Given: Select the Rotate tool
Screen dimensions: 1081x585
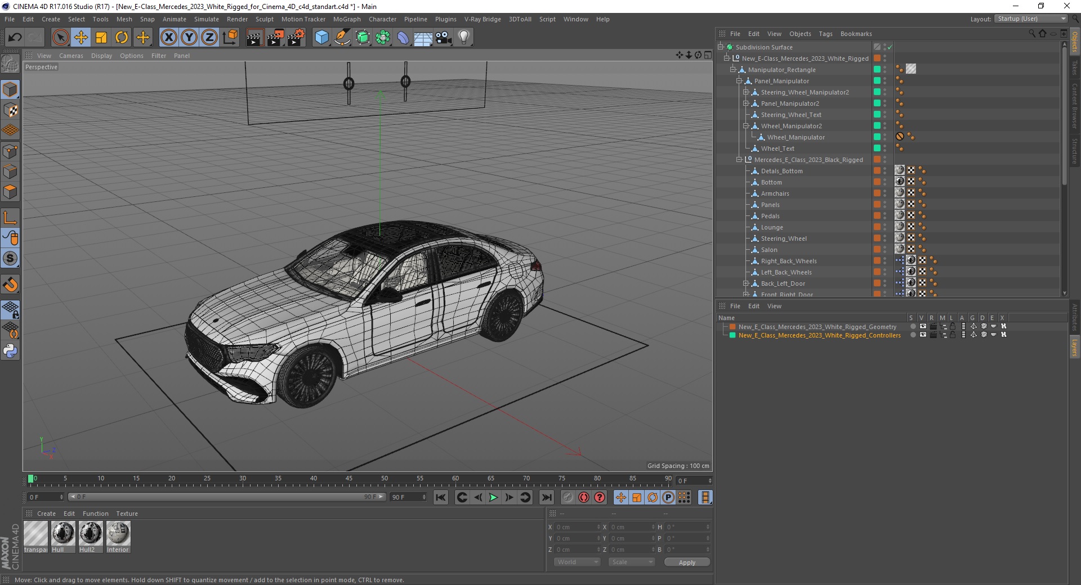Looking at the screenshot, I should tap(122, 38).
